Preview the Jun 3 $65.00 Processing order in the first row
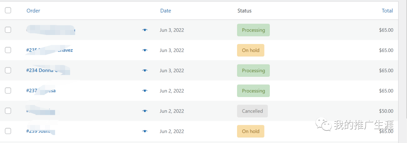Viewport: 407px width, 143px height. coord(145,30)
